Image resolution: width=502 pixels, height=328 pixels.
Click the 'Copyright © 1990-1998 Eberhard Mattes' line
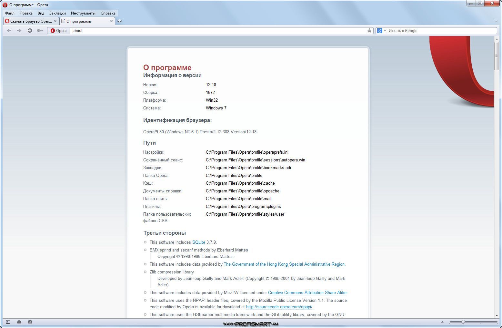point(196,257)
